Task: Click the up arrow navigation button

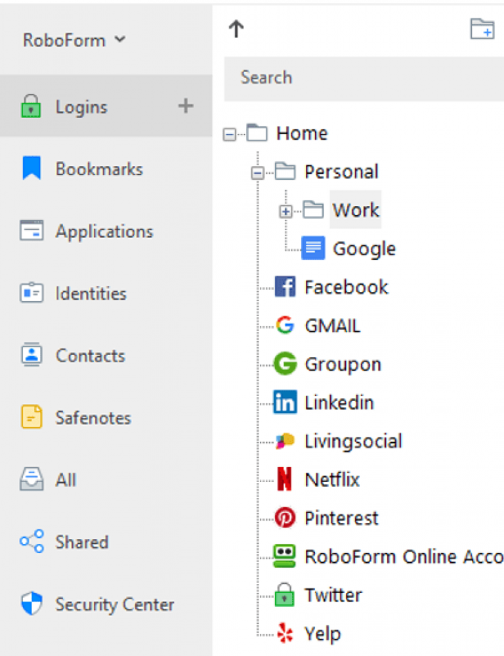Action: 236,28
